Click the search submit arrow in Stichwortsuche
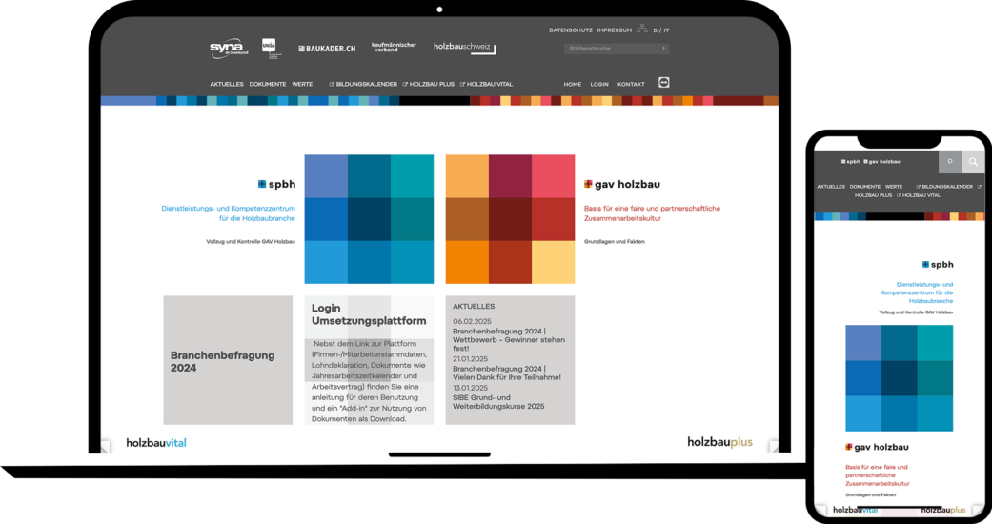 [x=663, y=49]
